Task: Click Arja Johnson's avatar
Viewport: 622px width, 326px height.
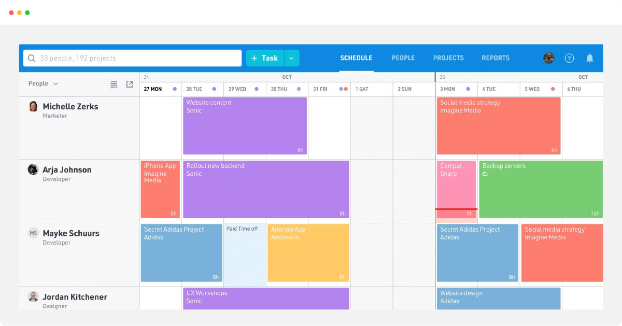Action: click(x=33, y=169)
